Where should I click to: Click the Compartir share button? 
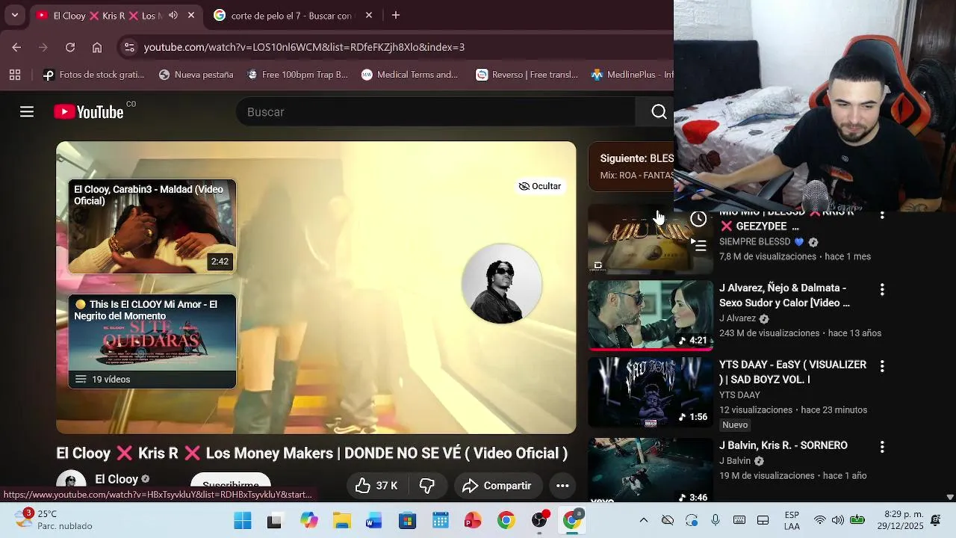coord(497,486)
